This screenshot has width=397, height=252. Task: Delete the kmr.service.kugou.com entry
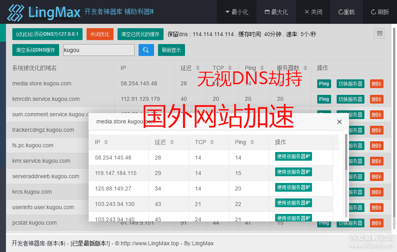[x=376, y=161]
